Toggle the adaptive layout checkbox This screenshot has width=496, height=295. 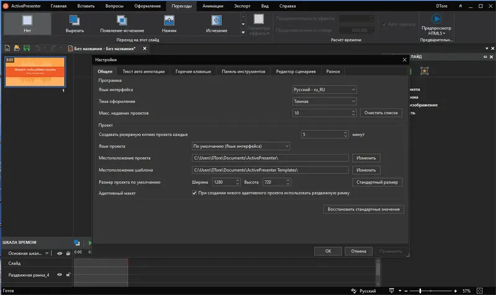click(195, 193)
